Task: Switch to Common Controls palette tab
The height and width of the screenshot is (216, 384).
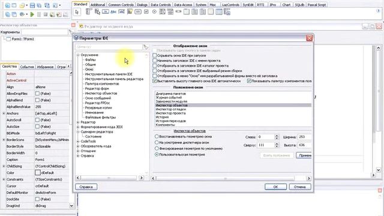Action: (121, 5)
